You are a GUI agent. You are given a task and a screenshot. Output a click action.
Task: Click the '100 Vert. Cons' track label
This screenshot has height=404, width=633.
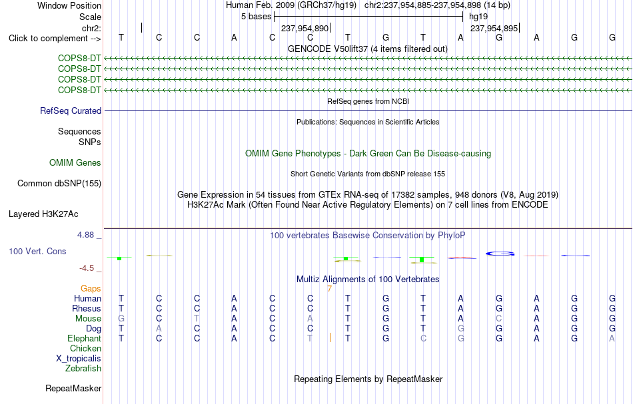click(x=37, y=251)
